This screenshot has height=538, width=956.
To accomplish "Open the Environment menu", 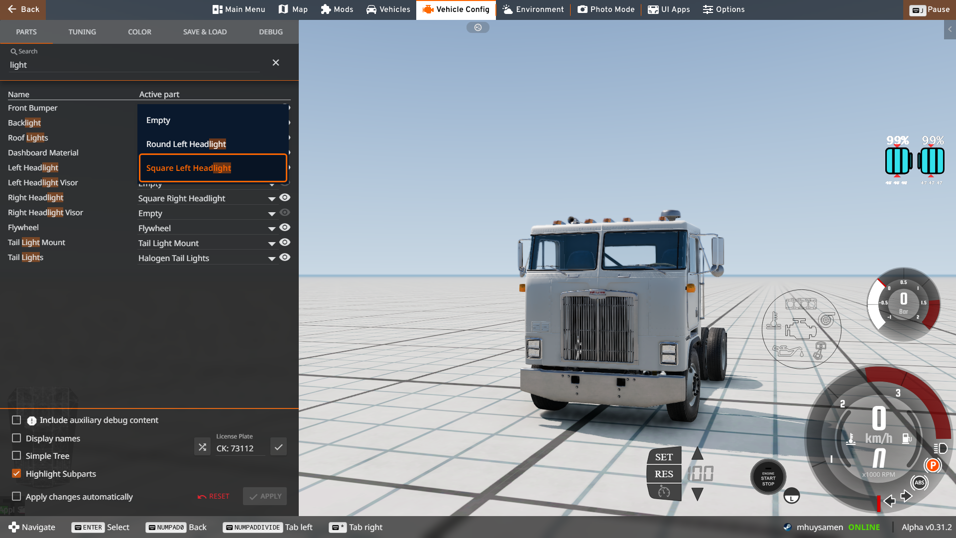I will pyautogui.click(x=533, y=9).
